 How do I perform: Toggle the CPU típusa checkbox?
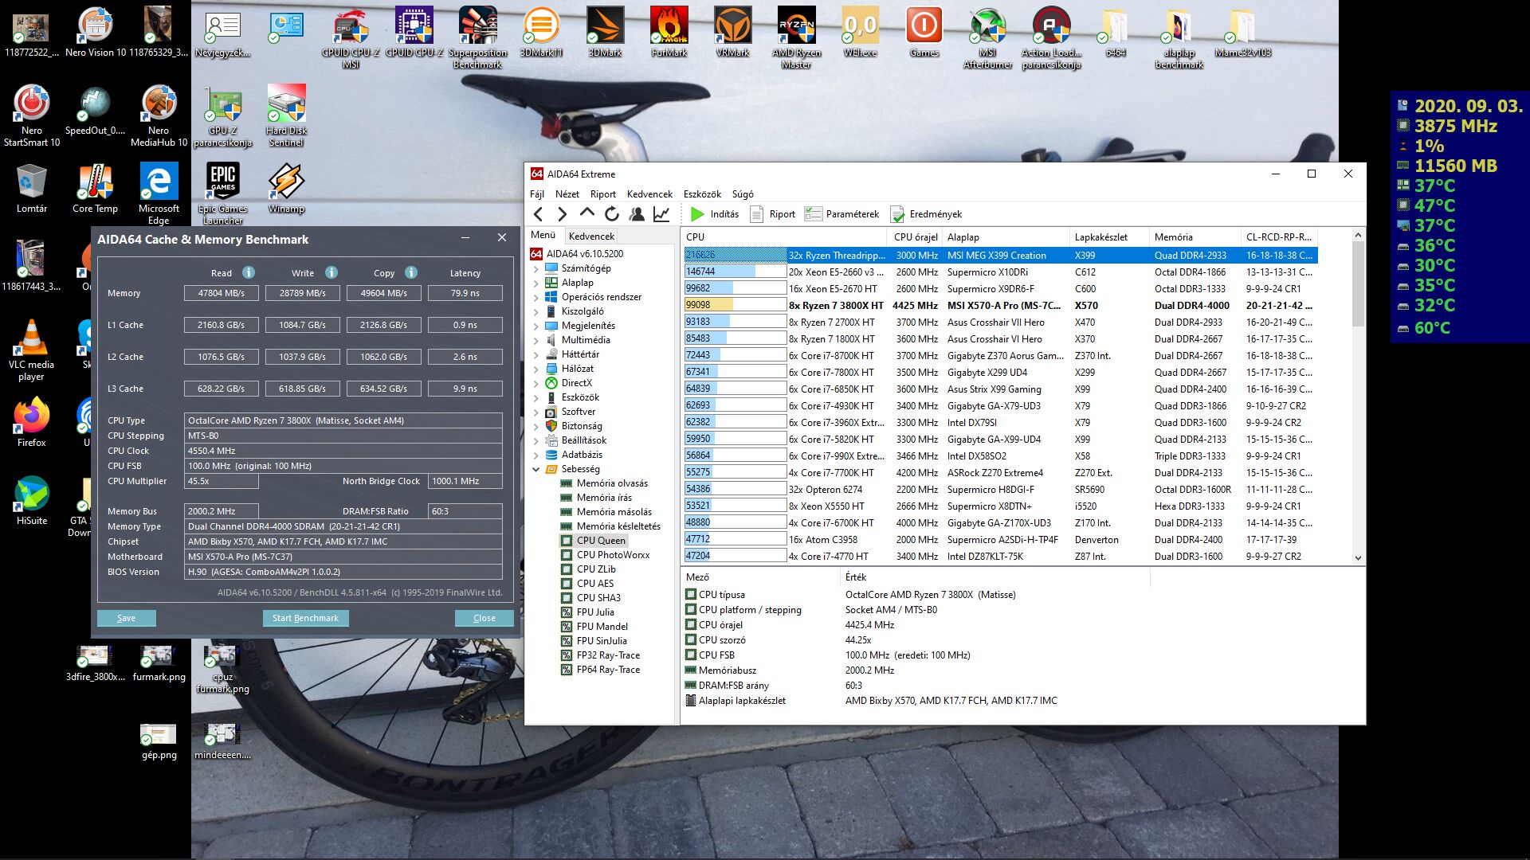pos(691,595)
